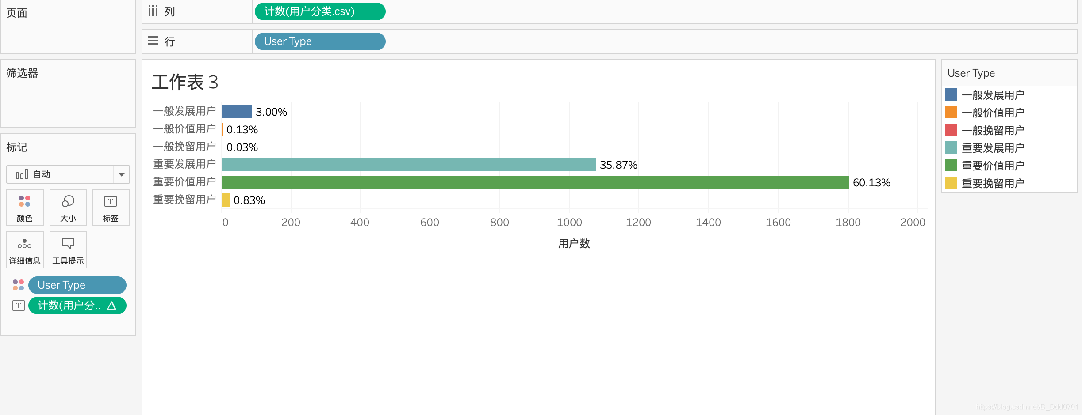Open the mark type dropdown arrow
Image resolution: width=1082 pixels, height=415 pixels.
point(122,174)
